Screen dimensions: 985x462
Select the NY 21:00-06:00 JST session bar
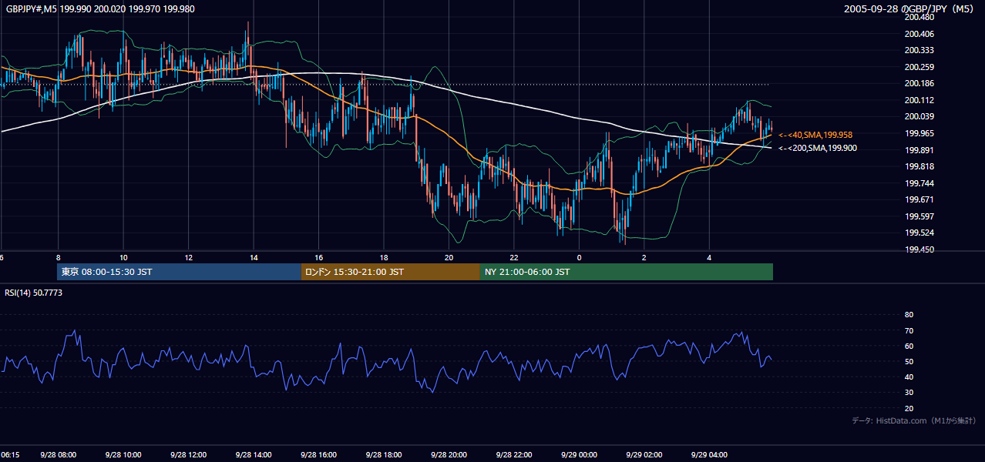627,272
